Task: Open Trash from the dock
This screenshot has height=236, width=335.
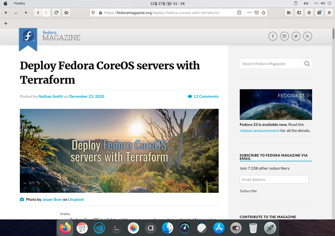Action: [x=253, y=228]
